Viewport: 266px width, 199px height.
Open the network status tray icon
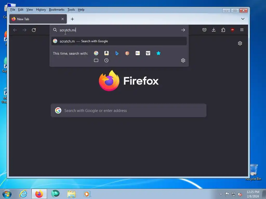click(x=234, y=194)
